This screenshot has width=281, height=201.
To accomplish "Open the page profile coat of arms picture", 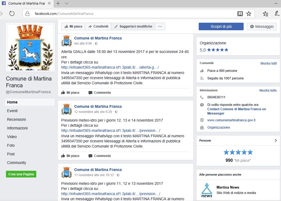I will (30, 47).
